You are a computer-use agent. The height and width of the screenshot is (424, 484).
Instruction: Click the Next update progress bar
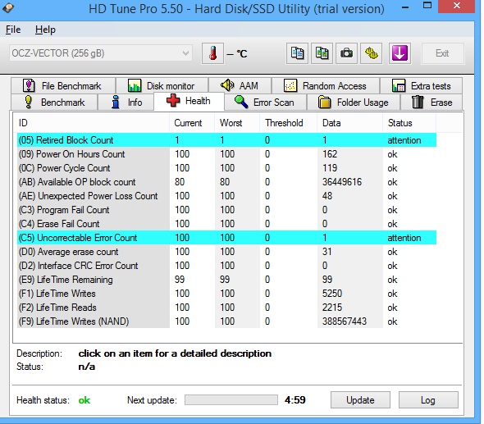[231, 400]
